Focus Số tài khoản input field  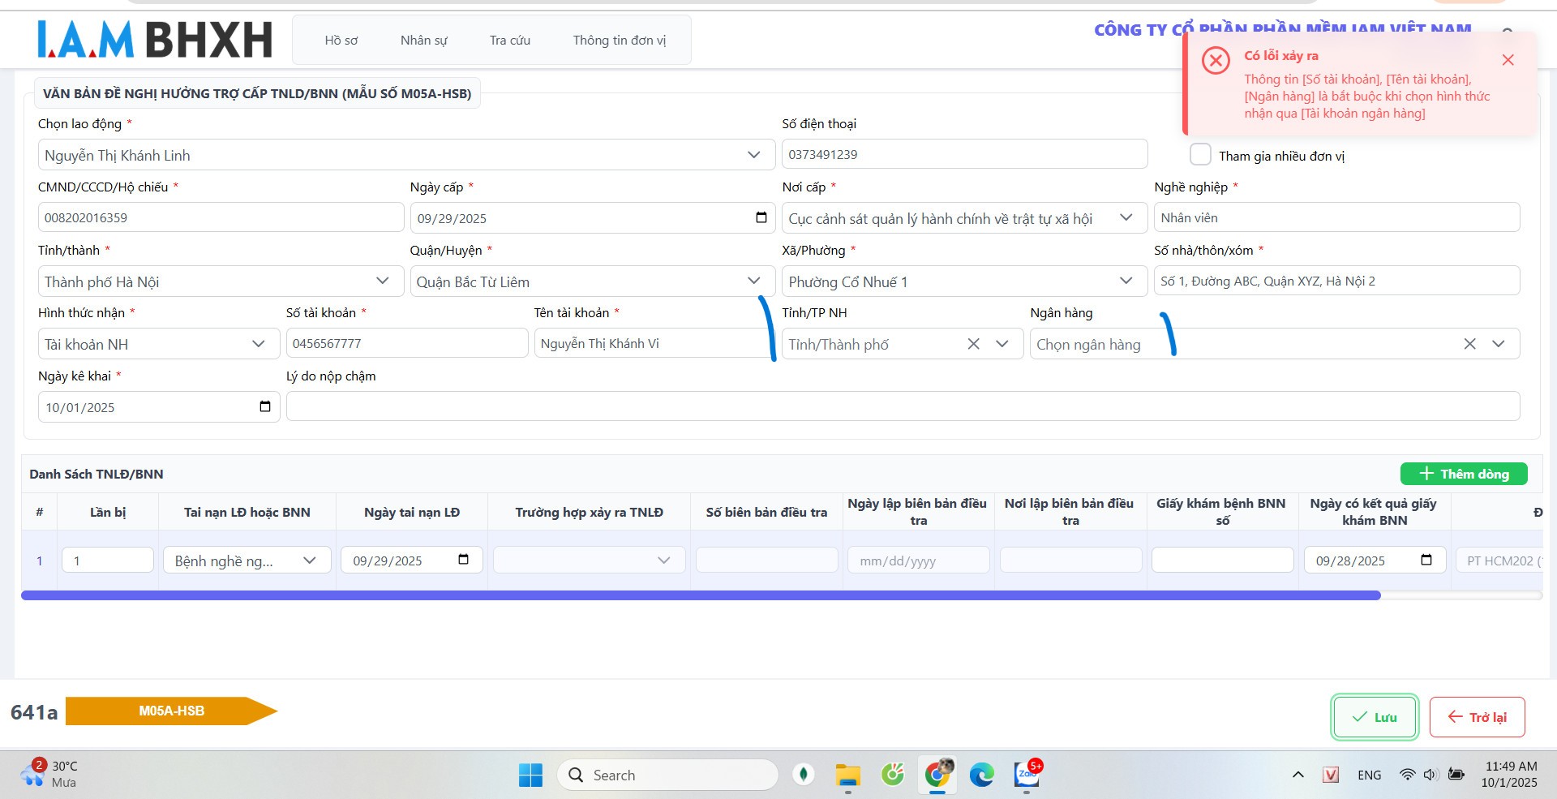[x=407, y=343]
